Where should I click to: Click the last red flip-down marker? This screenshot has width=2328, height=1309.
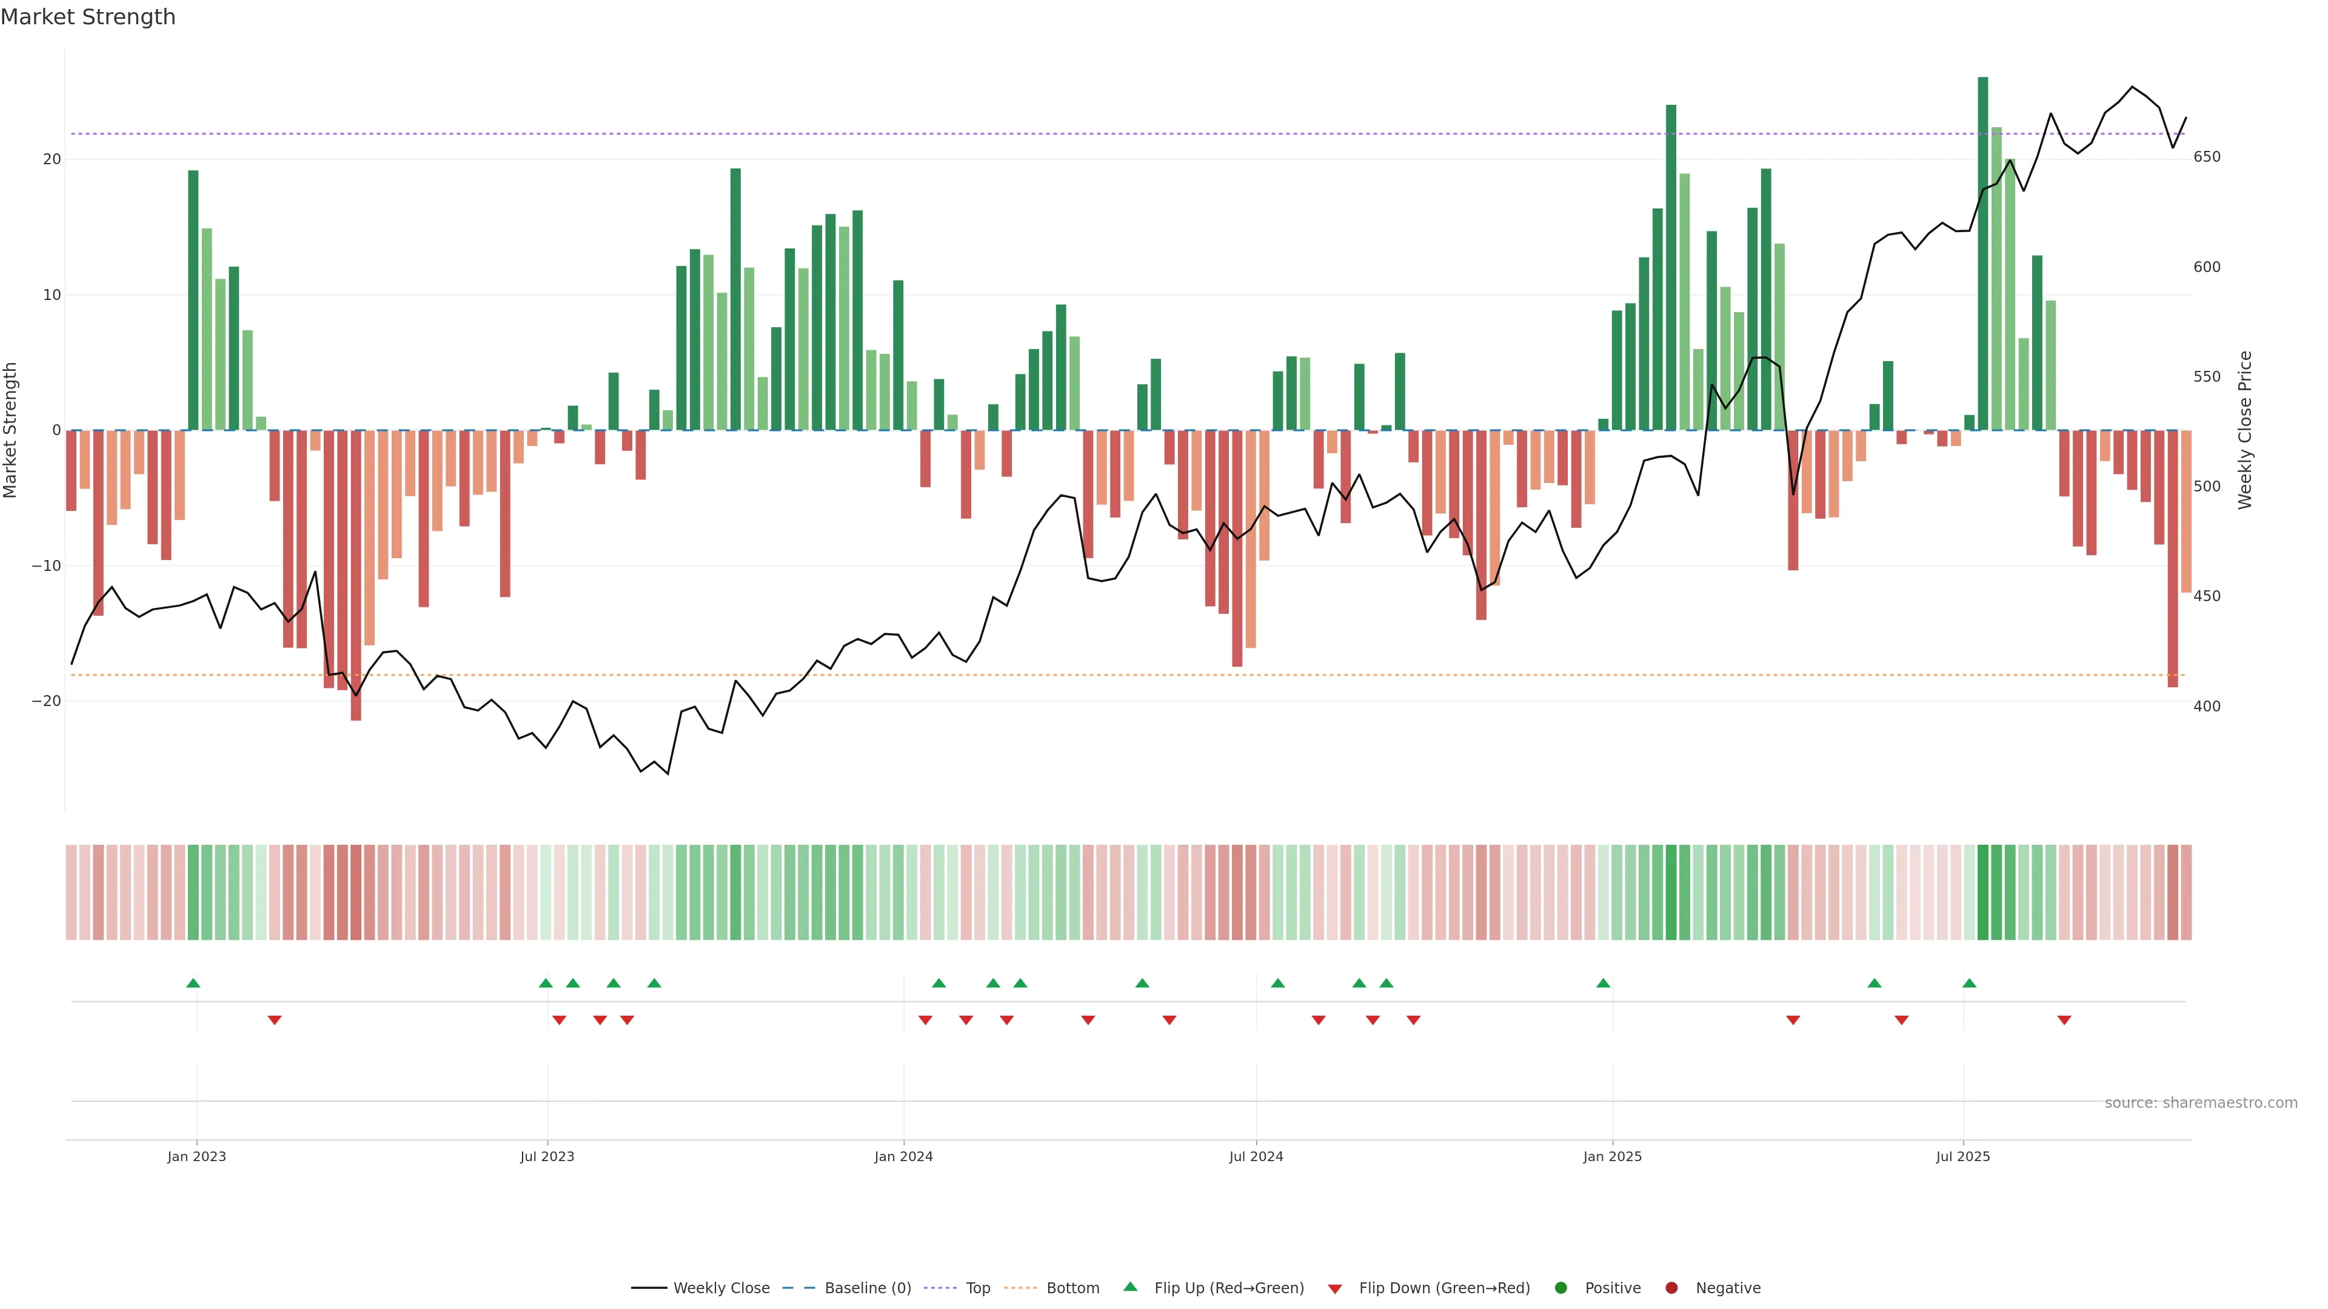click(2064, 1020)
